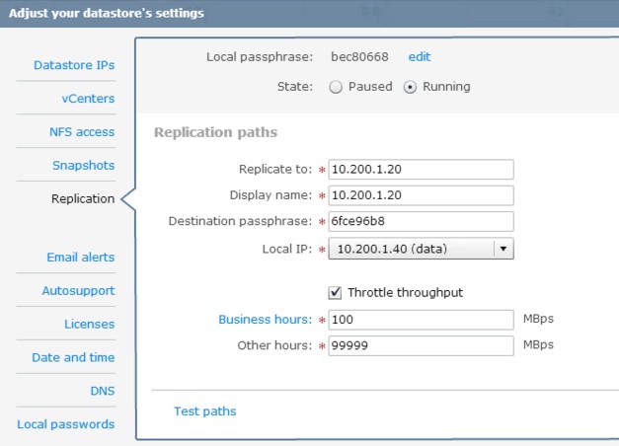Click the Replicate to input field
This screenshot has width=619, height=446.
click(421, 170)
